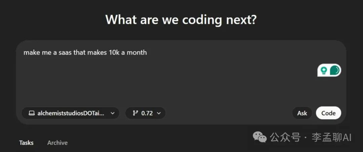Click the chevron on the environment selector
This screenshot has width=363, height=152.
pyautogui.click(x=113, y=113)
